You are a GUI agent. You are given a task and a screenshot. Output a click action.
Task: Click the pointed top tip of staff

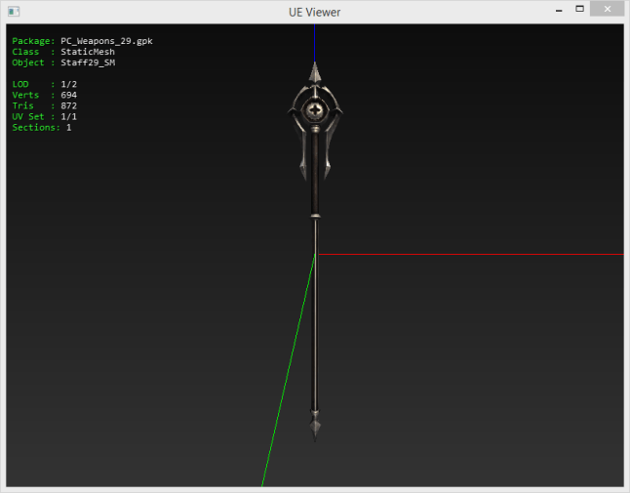(x=314, y=68)
